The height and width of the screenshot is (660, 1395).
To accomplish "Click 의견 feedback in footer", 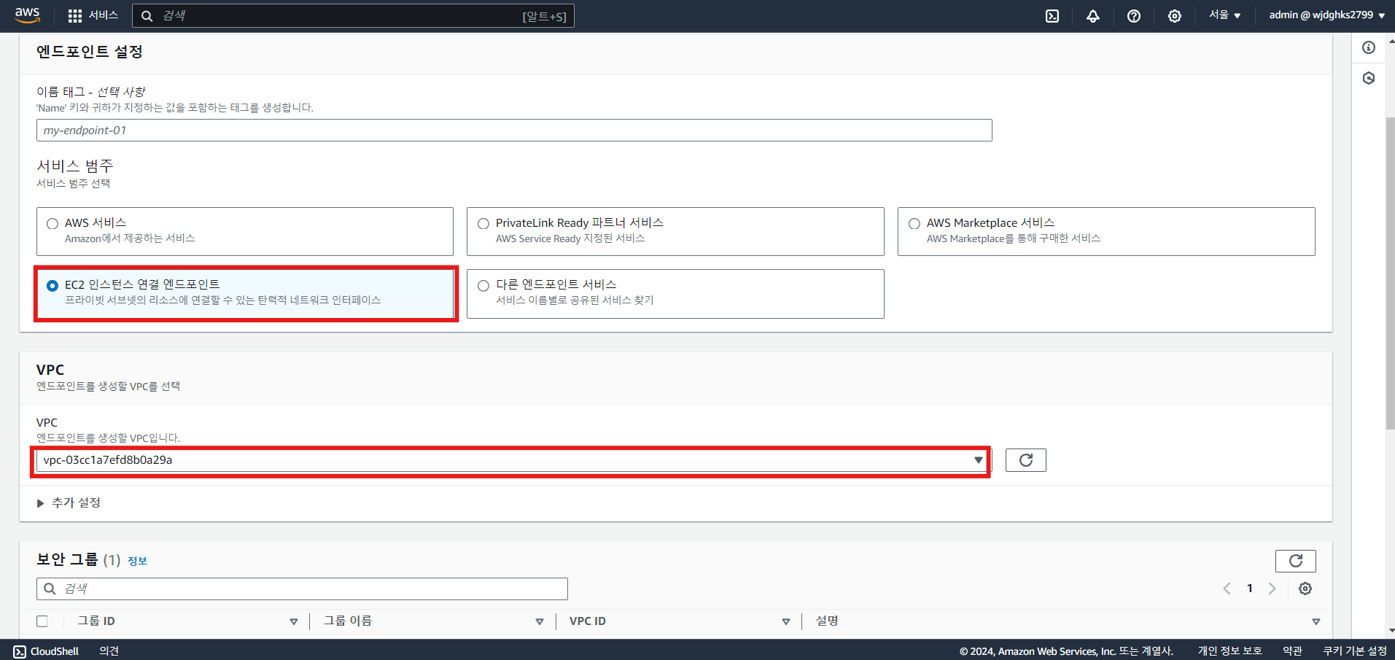I will pyautogui.click(x=109, y=651).
